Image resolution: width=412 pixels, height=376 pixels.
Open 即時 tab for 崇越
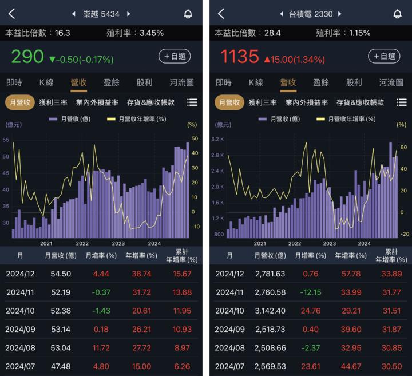point(14,82)
